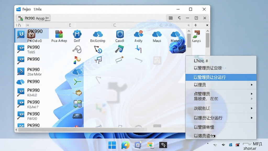This screenshot has width=268, height=151.
Task: Select the ticket icon with orange arrow
Action: point(119,60)
